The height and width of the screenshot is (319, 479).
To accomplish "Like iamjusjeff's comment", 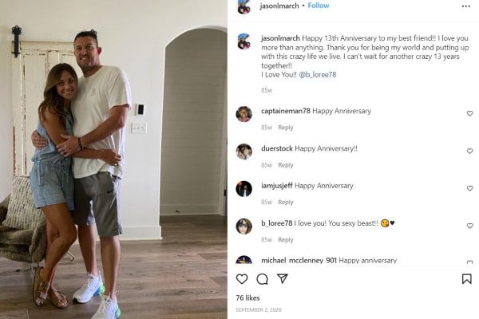I will click(x=470, y=188).
